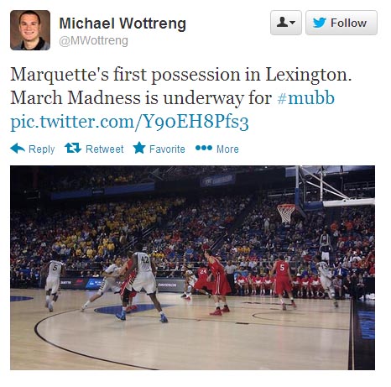Open Michael Wottreng's profile avatar
Screen dimensions: 391x387
tap(30, 30)
